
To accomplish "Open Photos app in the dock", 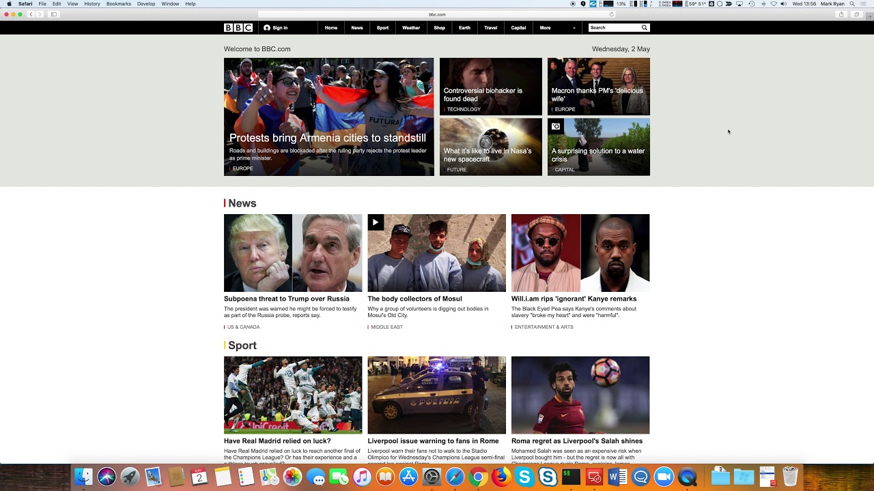I will point(292,477).
